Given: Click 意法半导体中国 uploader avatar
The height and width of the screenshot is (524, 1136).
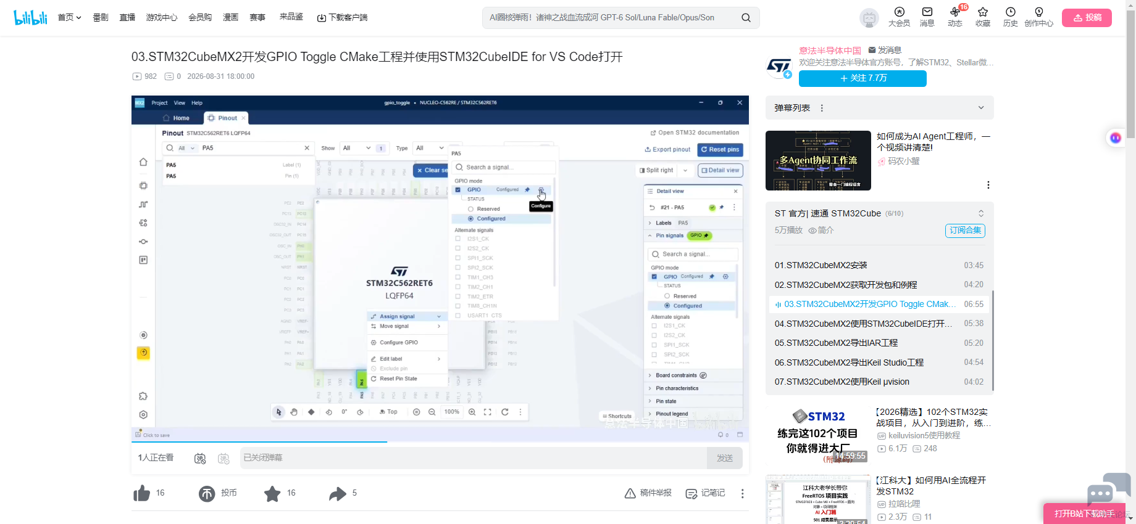Looking at the screenshot, I should click(x=779, y=67).
